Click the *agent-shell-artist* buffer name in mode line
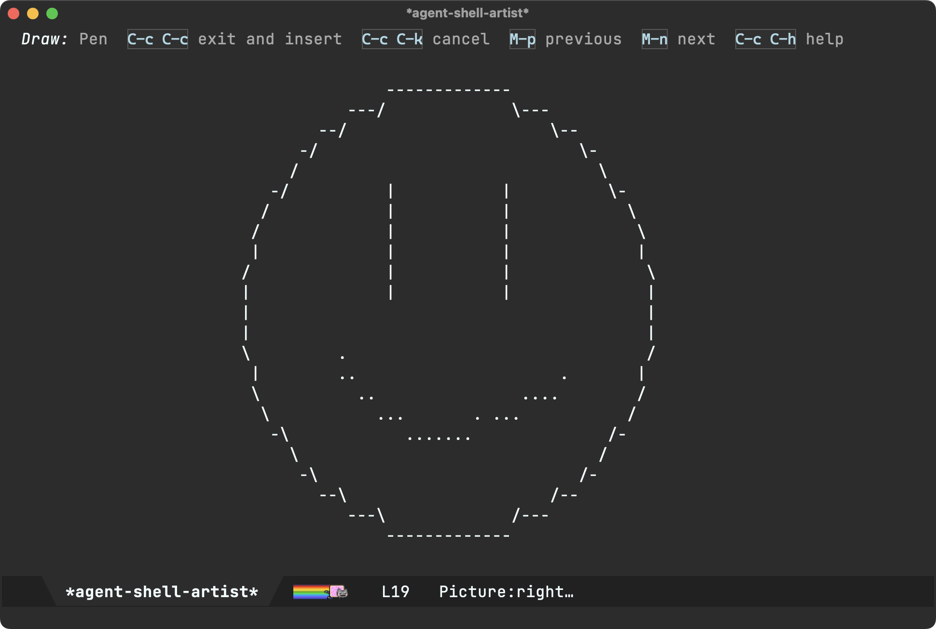Screen dimensions: 936x629 162,591
